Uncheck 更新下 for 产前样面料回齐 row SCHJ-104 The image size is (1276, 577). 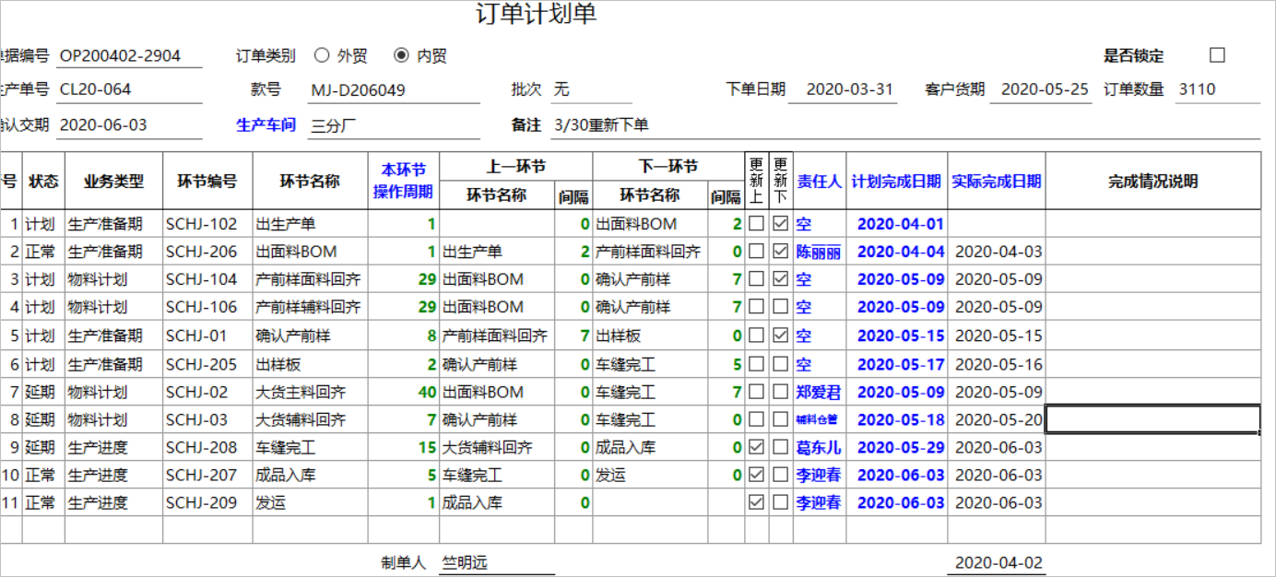(x=781, y=279)
